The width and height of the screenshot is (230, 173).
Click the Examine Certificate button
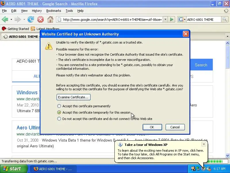(x=74, y=97)
